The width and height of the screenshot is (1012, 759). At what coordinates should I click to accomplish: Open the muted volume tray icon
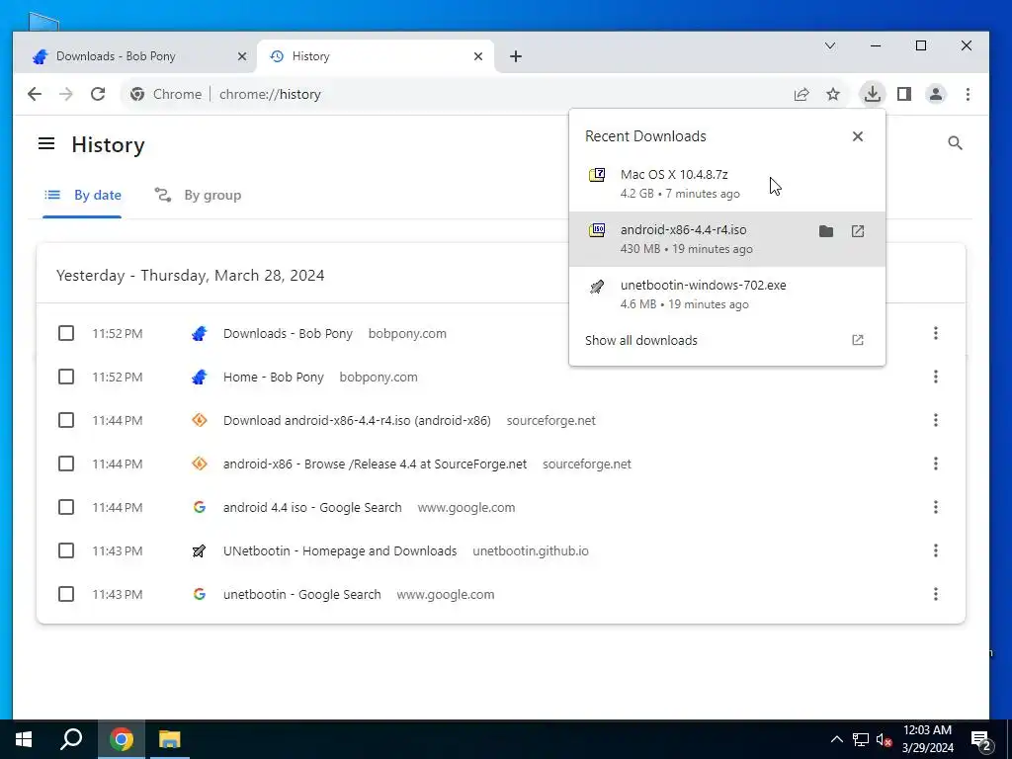pos(884,739)
